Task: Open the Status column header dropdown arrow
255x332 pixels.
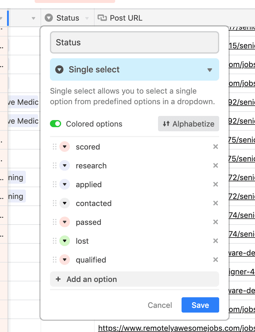Action: pos(87,18)
